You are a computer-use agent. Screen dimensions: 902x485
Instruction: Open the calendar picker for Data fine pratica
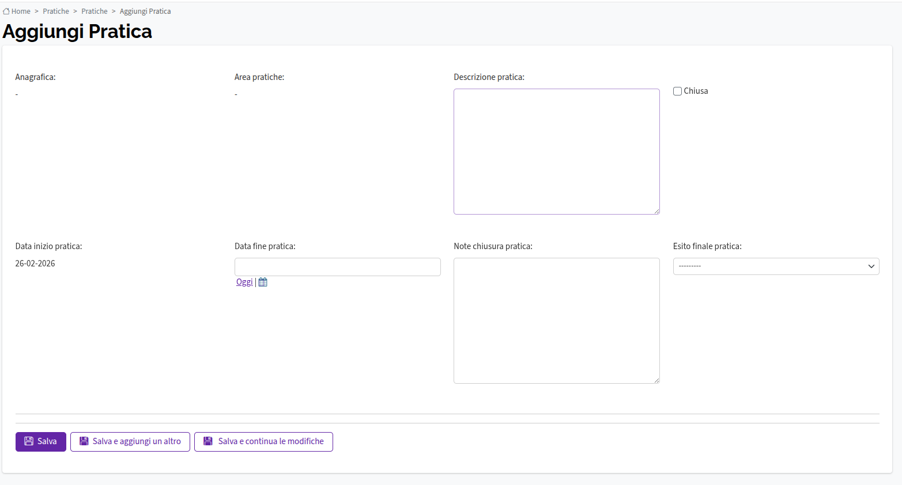click(263, 282)
